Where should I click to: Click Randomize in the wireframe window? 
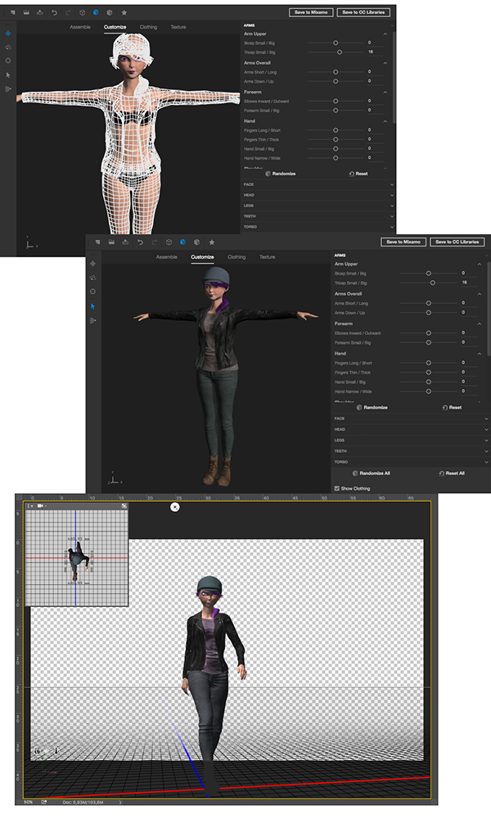click(281, 174)
